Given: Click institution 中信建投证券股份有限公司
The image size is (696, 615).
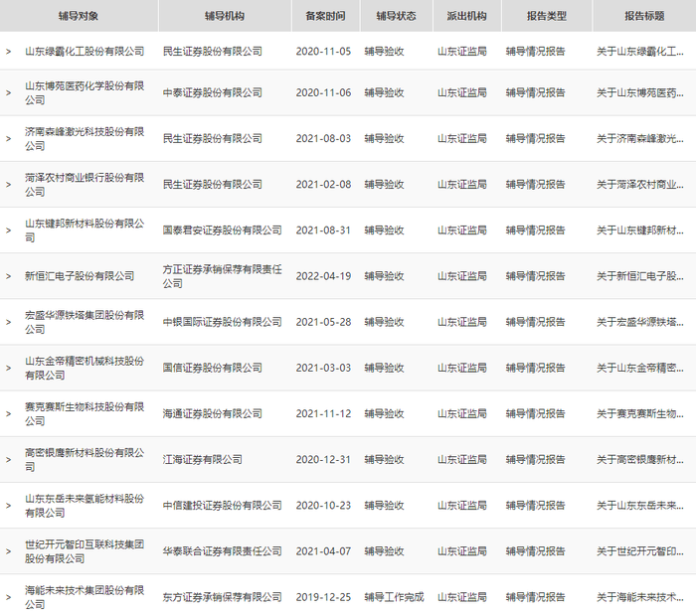Looking at the screenshot, I should point(223,506).
